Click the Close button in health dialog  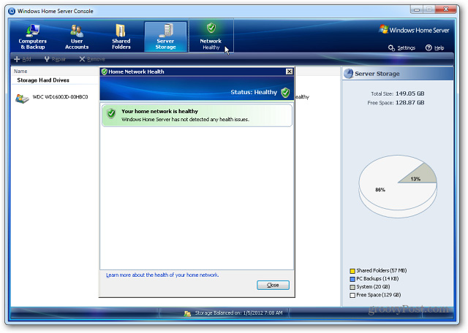[273, 285]
